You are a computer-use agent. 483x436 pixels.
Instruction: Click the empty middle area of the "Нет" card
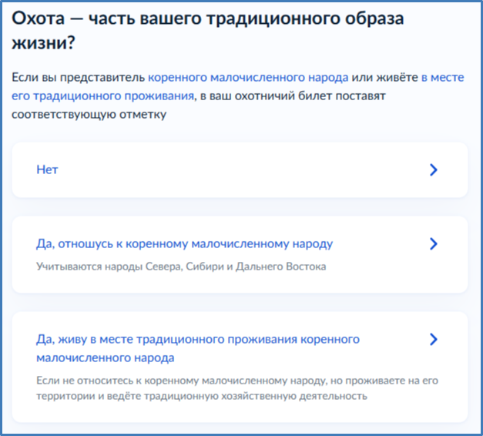click(231, 170)
